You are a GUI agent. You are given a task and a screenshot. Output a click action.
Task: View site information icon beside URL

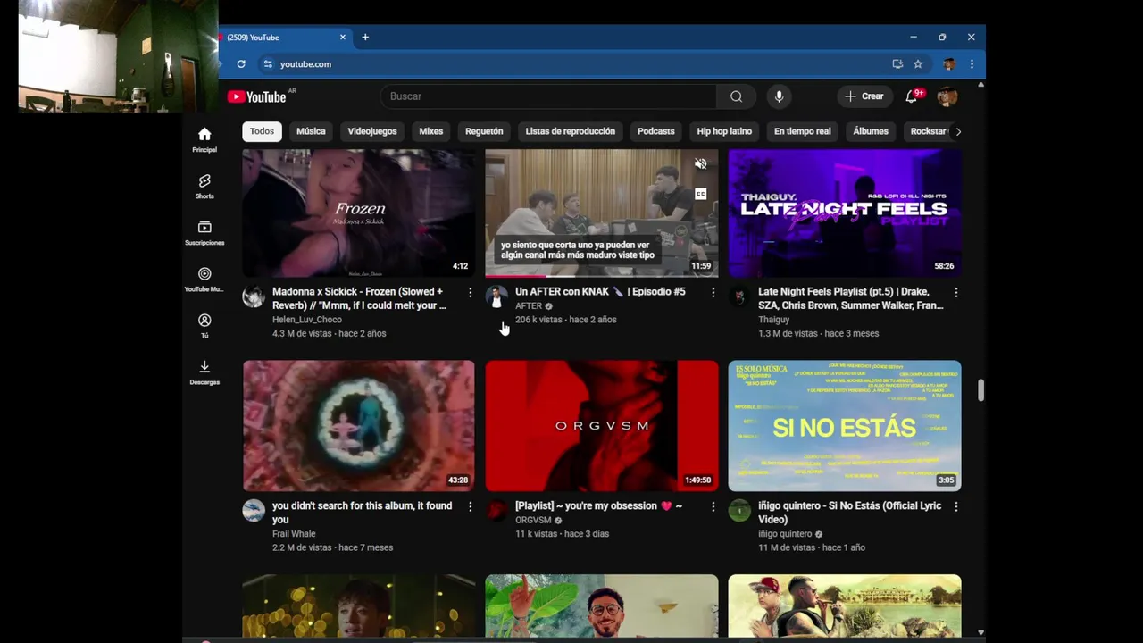pyautogui.click(x=267, y=64)
